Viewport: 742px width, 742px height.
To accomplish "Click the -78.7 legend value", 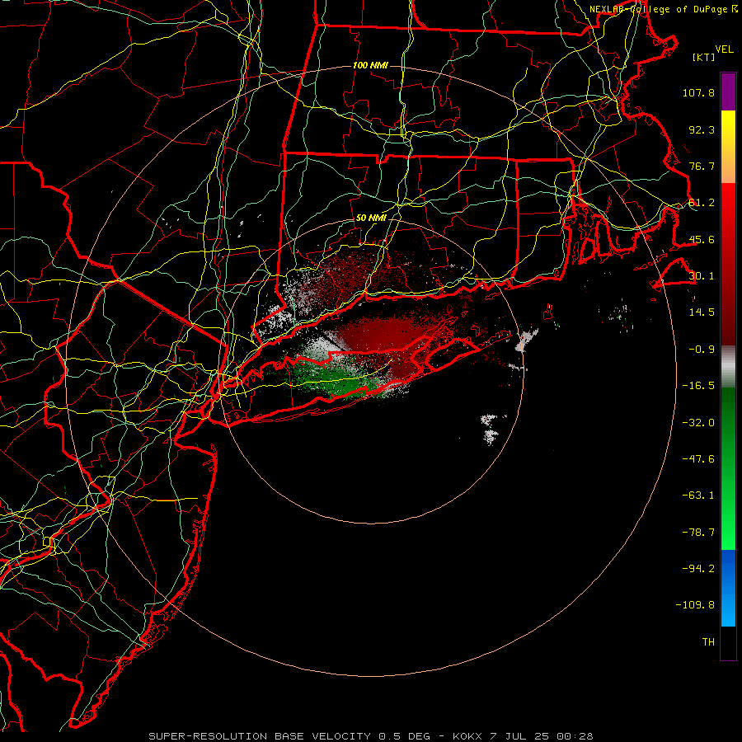I will coord(698,533).
